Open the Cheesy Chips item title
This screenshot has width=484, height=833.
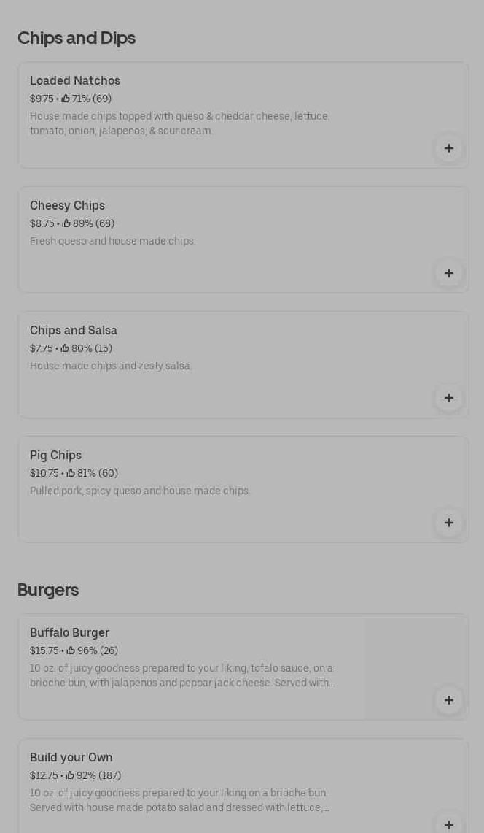pyautogui.click(x=67, y=206)
